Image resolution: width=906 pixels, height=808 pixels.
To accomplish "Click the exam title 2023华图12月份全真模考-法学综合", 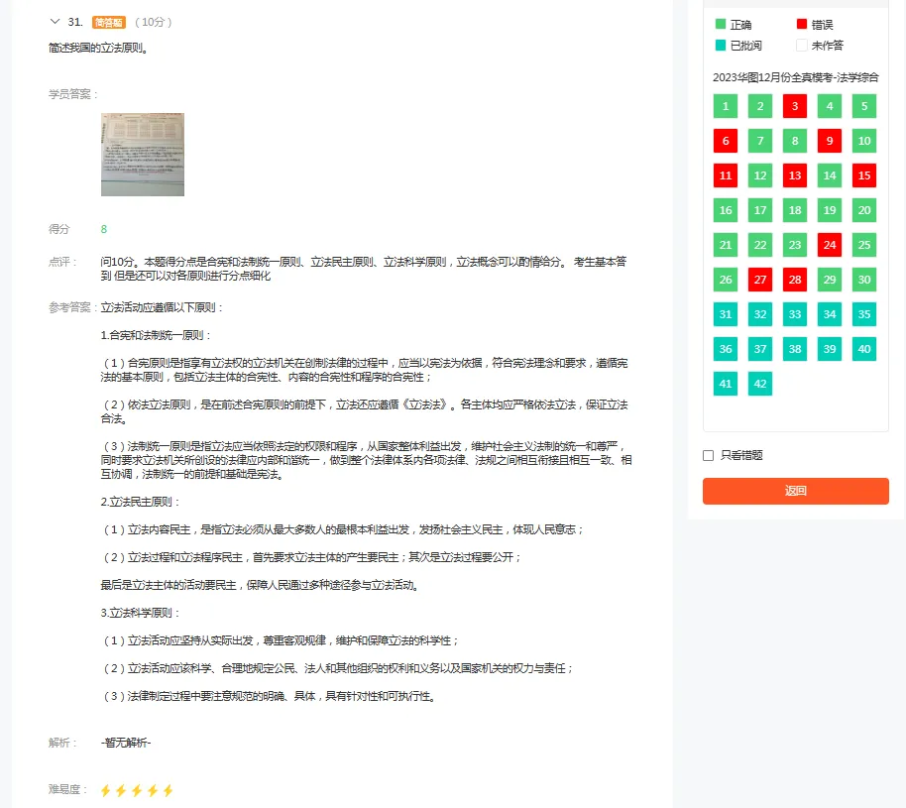I will [x=796, y=77].
